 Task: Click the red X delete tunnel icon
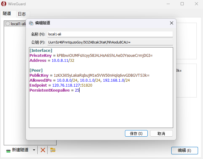pos(43,150)
